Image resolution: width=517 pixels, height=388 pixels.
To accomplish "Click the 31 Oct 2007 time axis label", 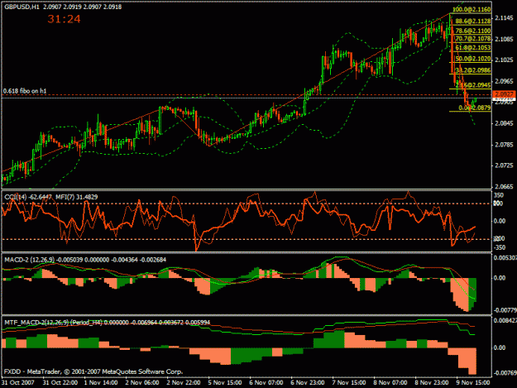I will pyautogui.click(x=18, y=383).
